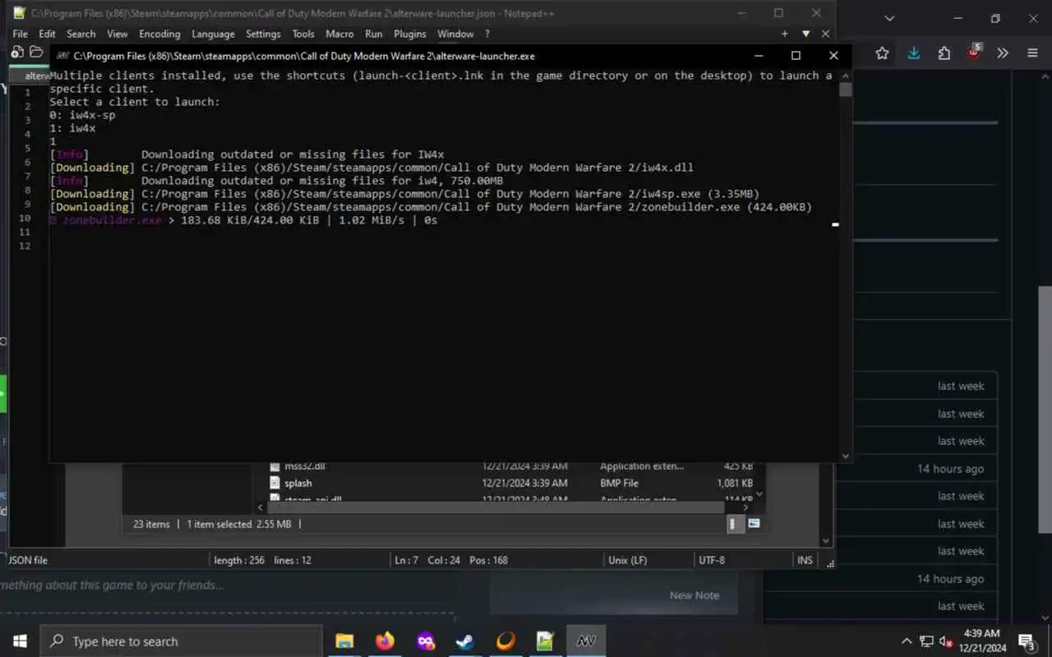Open Notepad++ from the taskbar
Screen dimensions: 1052x657
click(546, 641)
